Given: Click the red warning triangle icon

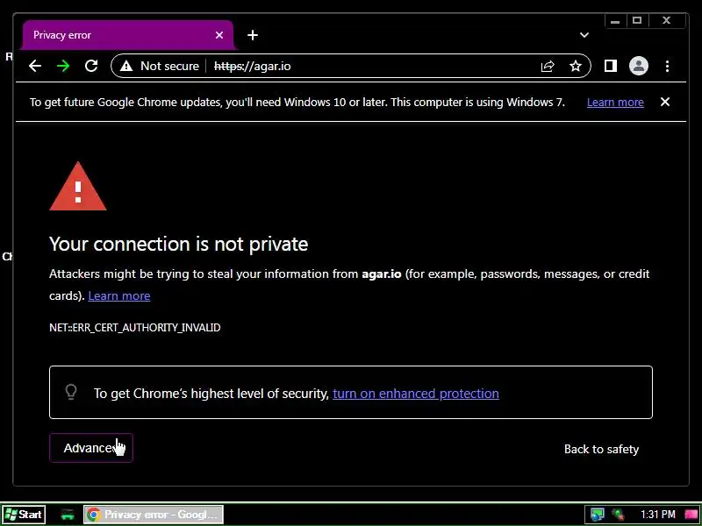Looking at the screenshot, I should 78,187.
